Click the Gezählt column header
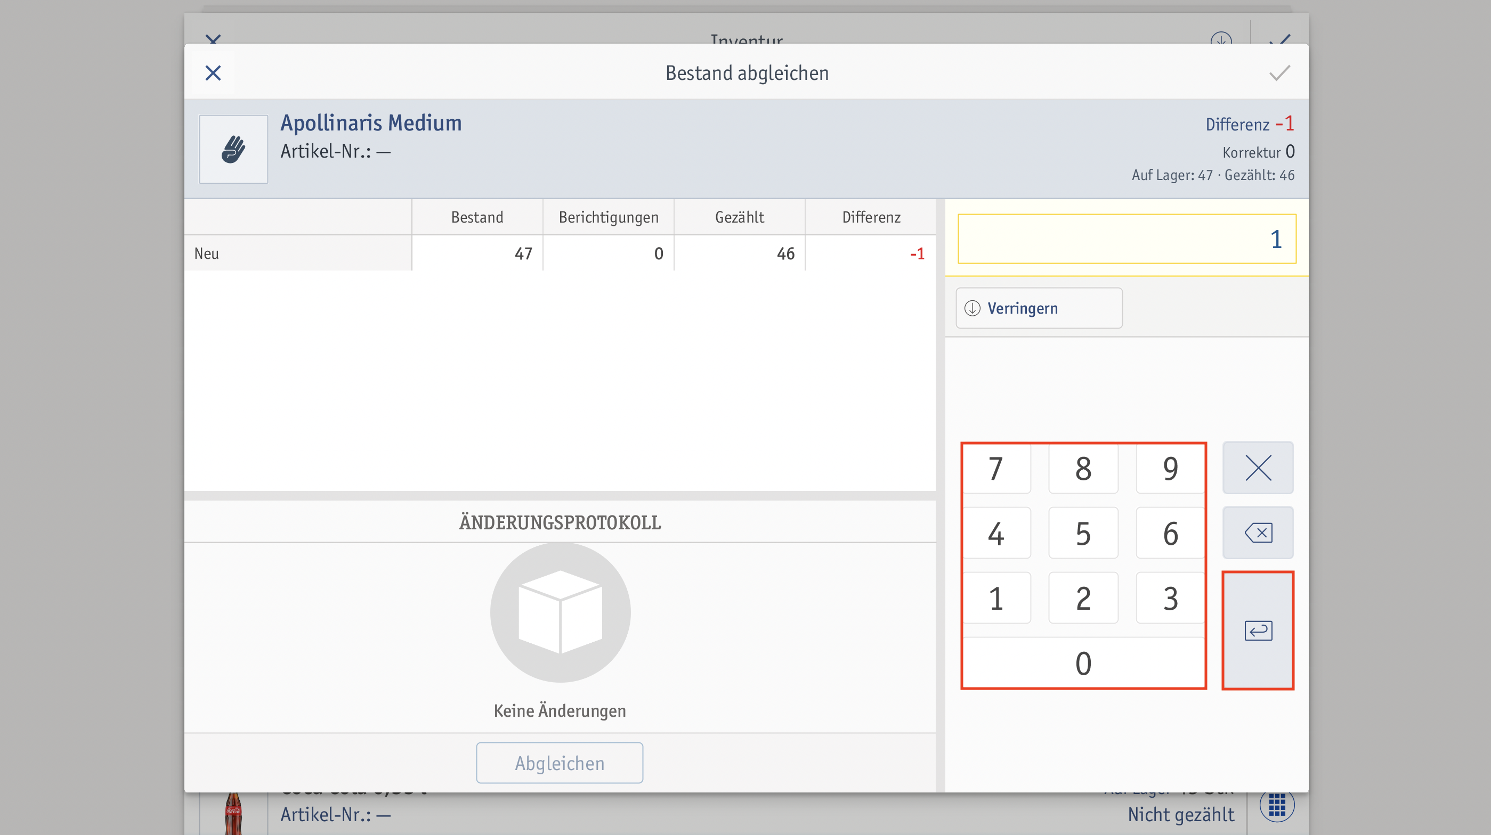 click(x=740, y=217)
